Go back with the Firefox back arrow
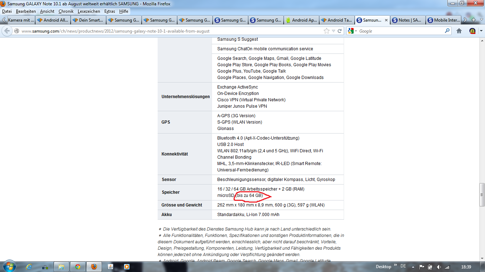The width and height of the screenshot is (485, 272). pyautogui.click(x=7, y=31)
